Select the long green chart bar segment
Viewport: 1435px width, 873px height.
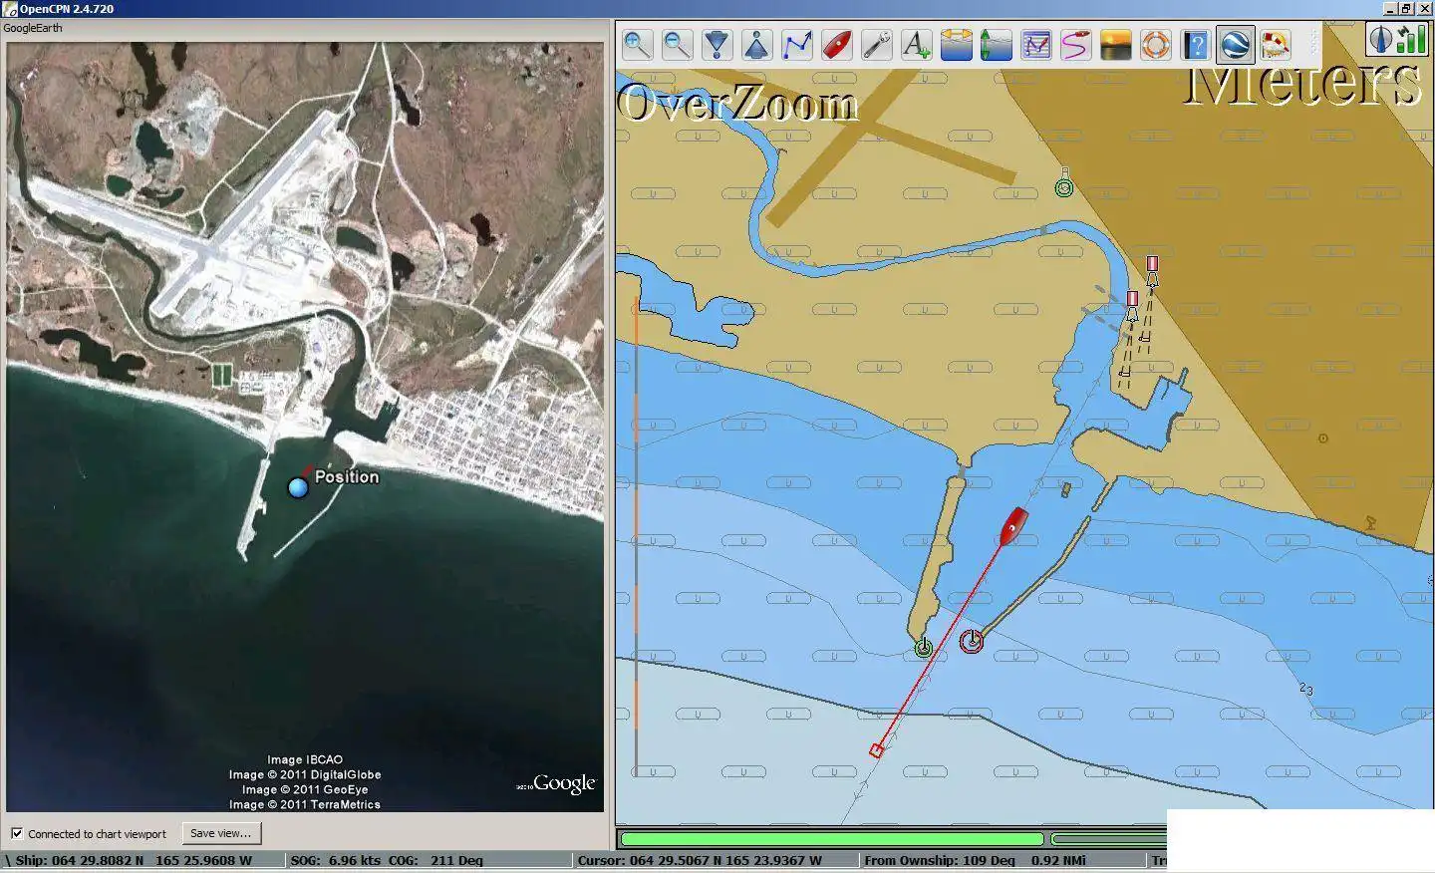[831, 839]
